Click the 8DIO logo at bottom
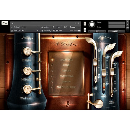This screenshot has width=130, height=130. [68, 104]
